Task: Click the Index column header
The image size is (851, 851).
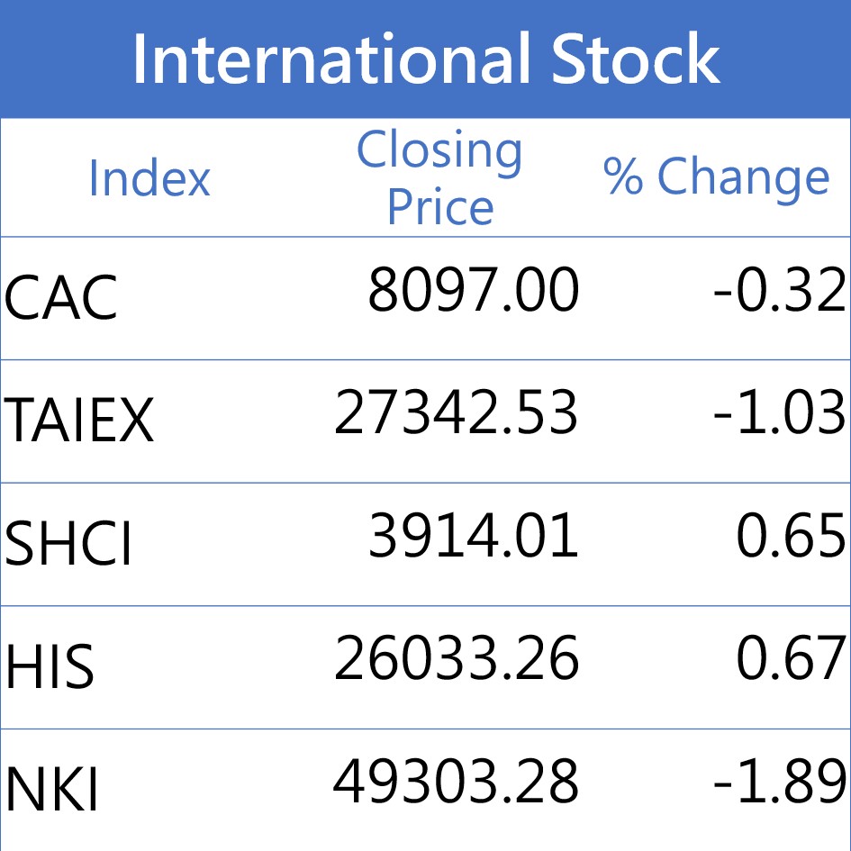Action: (x=149, y=178)
